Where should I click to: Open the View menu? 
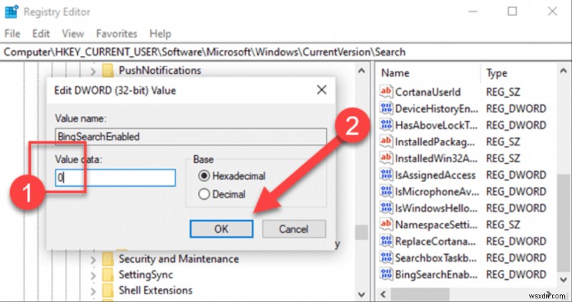click(73, 34)
